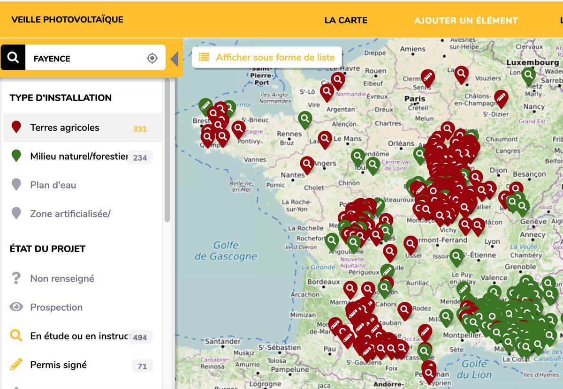Click the green marker between Rennes and Alençon

tap(305, 120)
